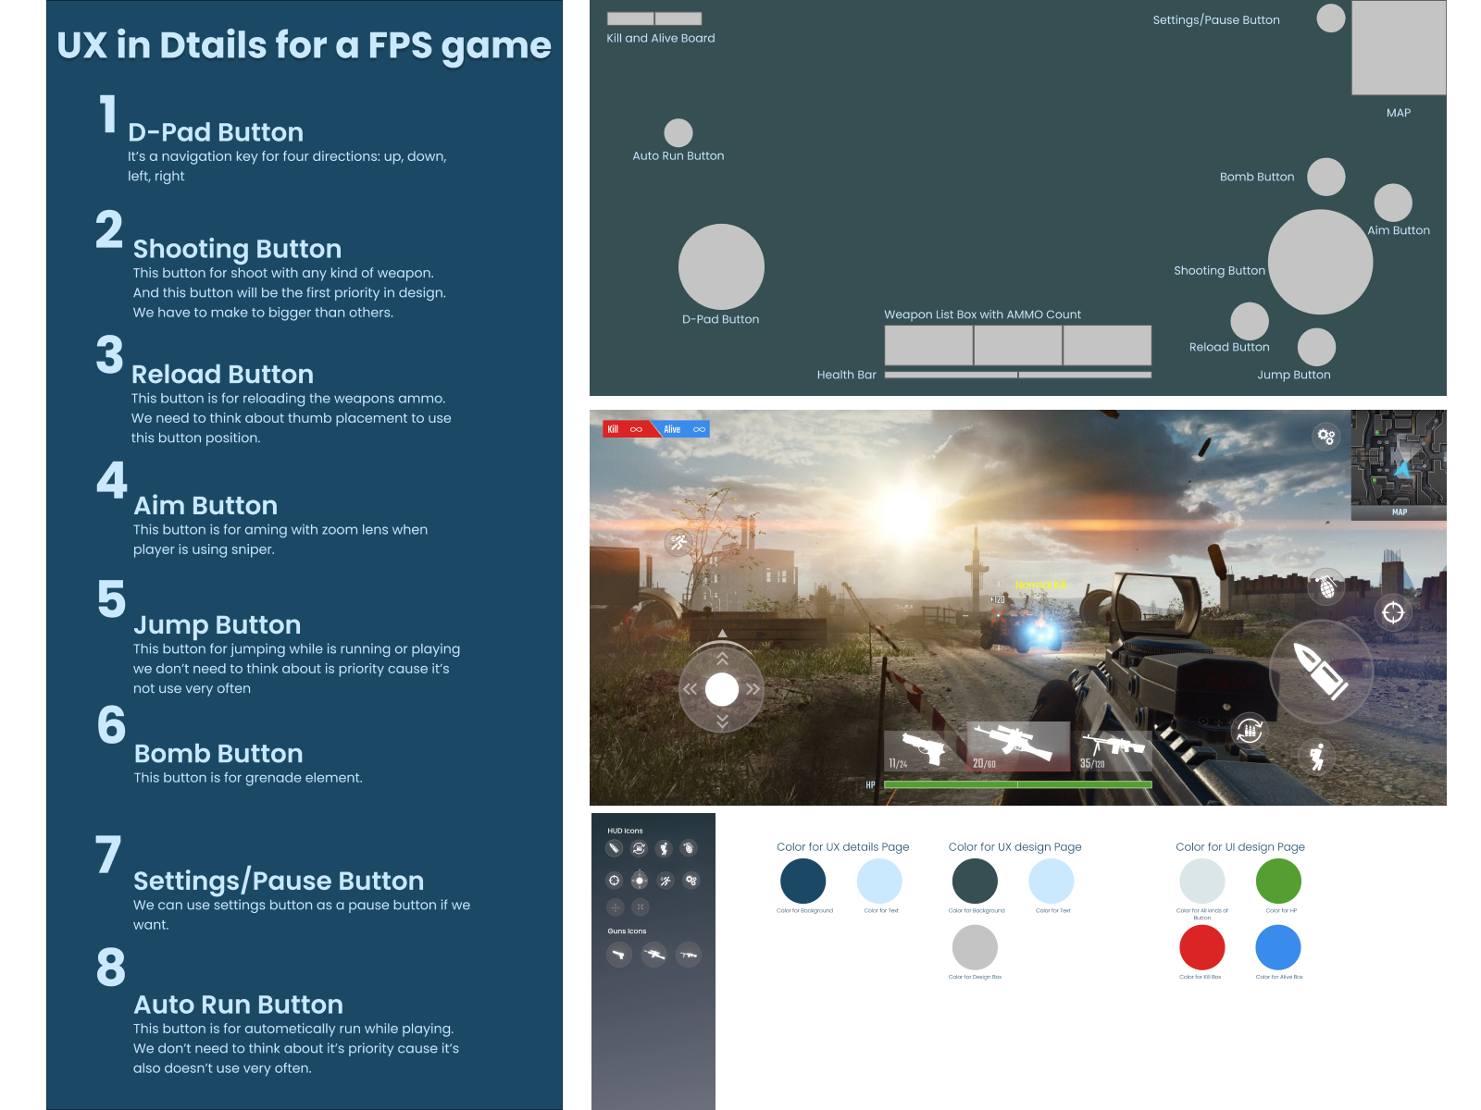Open the settings gear on the game HUD
1481x1110 pixels.
1324,436
